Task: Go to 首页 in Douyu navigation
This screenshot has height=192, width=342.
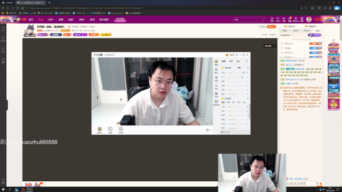Action: coord(31,20)
